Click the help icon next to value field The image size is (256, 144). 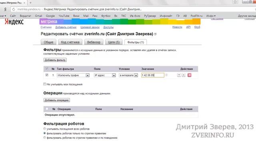(166, 75)
